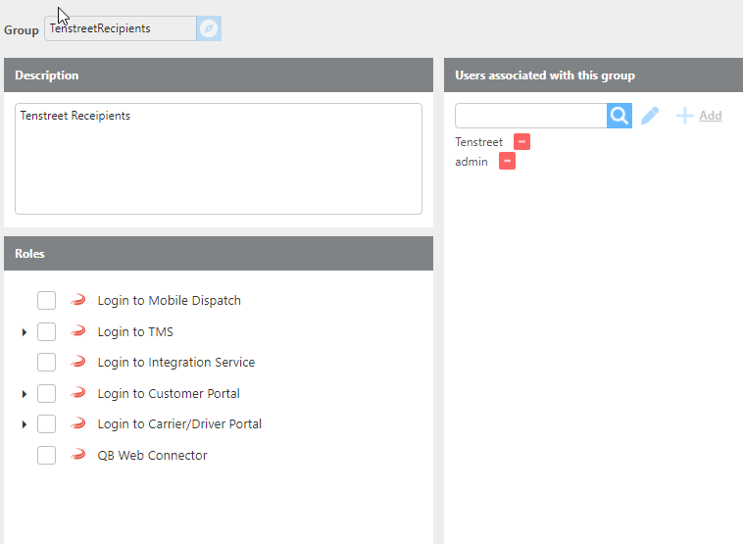
Task: Click the Login to Integration Service role icon
Action: [x=78, y=363]
